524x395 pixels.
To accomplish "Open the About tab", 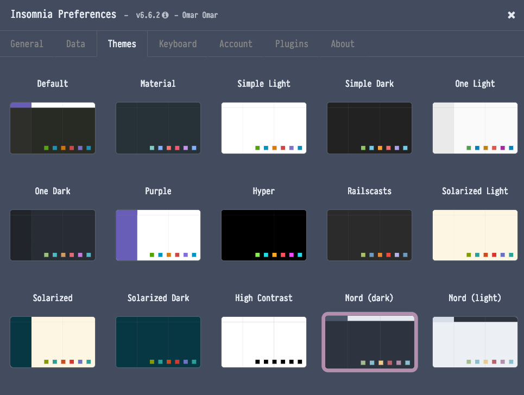I will (343, 44).
